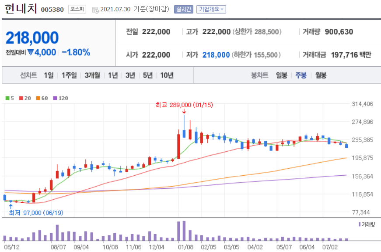Select the 1년 line chart tab
This screenshot has width=381, height=252.
(x=113, y=75)
